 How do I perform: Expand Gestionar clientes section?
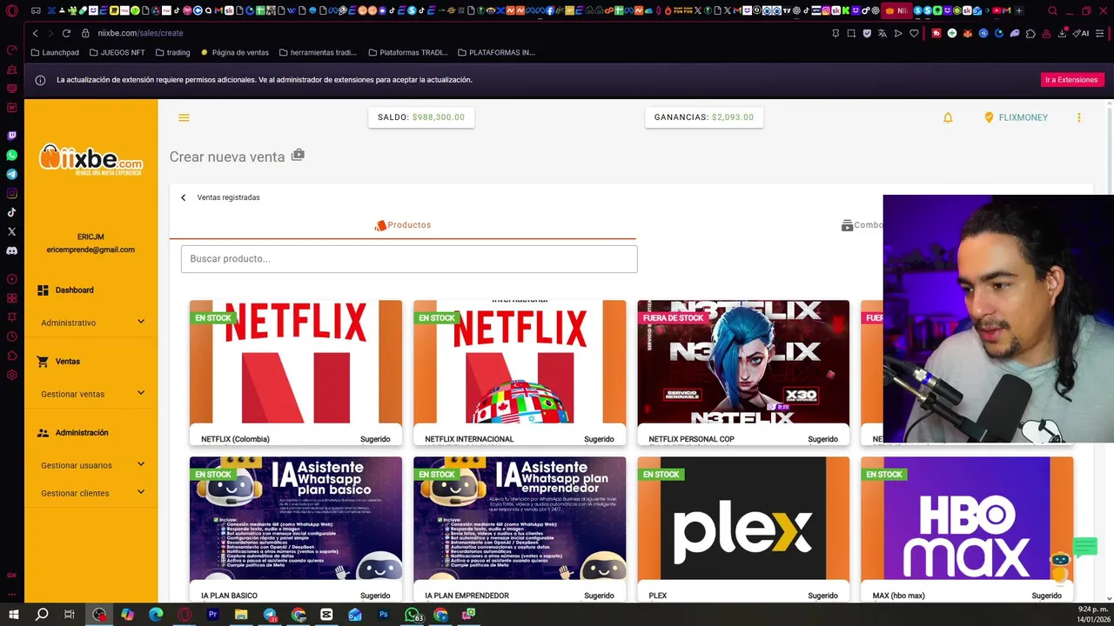[x=91, y=493]
